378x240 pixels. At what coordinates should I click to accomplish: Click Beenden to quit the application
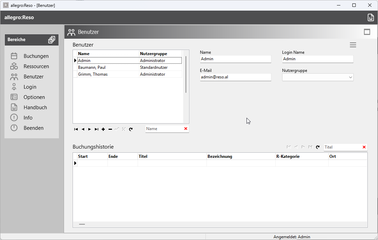pos(33,128)
